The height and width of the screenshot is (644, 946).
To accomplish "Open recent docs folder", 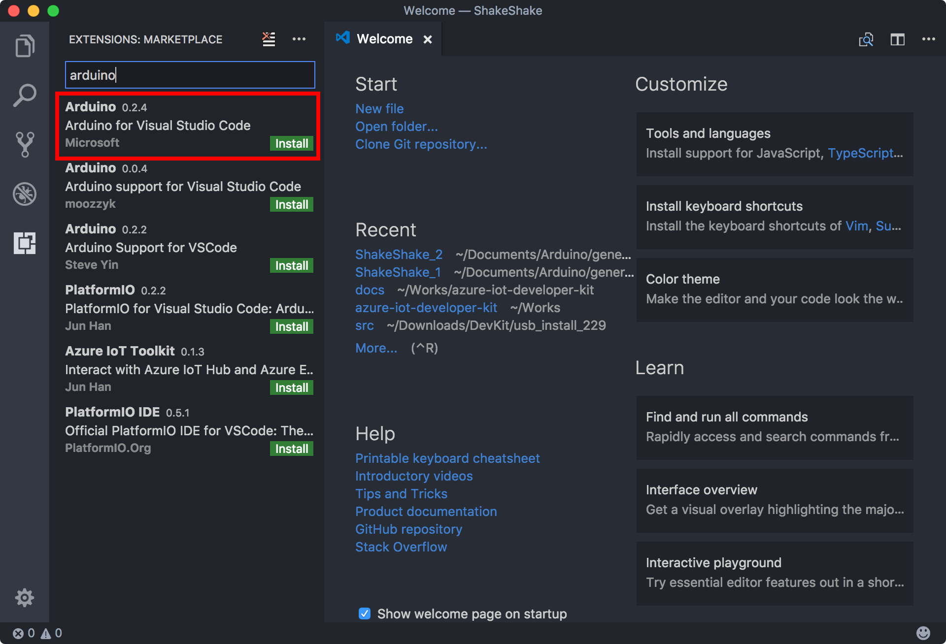I will pyautogui.click(x=370, y=290).
